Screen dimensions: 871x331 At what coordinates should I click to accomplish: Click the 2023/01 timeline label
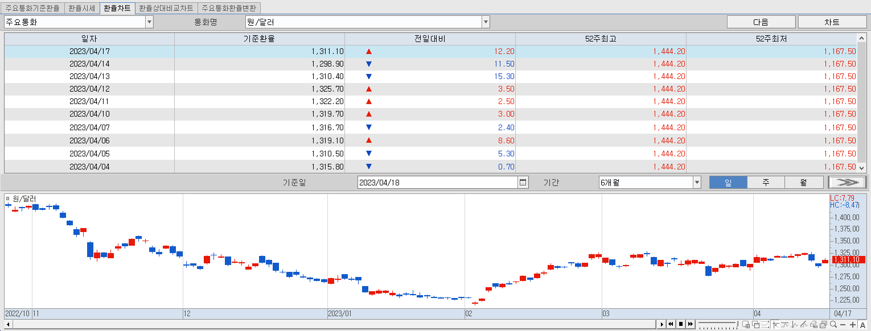pos(340,313)
